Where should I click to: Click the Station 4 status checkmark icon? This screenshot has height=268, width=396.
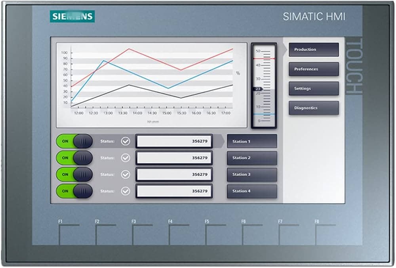coord(125,191)
